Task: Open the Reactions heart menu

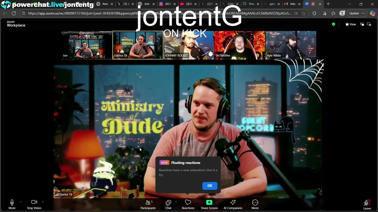Action: coord(188,204)
